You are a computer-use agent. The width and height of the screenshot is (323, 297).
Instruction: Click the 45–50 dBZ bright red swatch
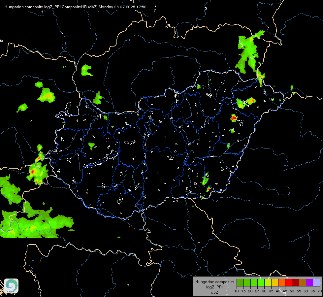pos(289,282)
